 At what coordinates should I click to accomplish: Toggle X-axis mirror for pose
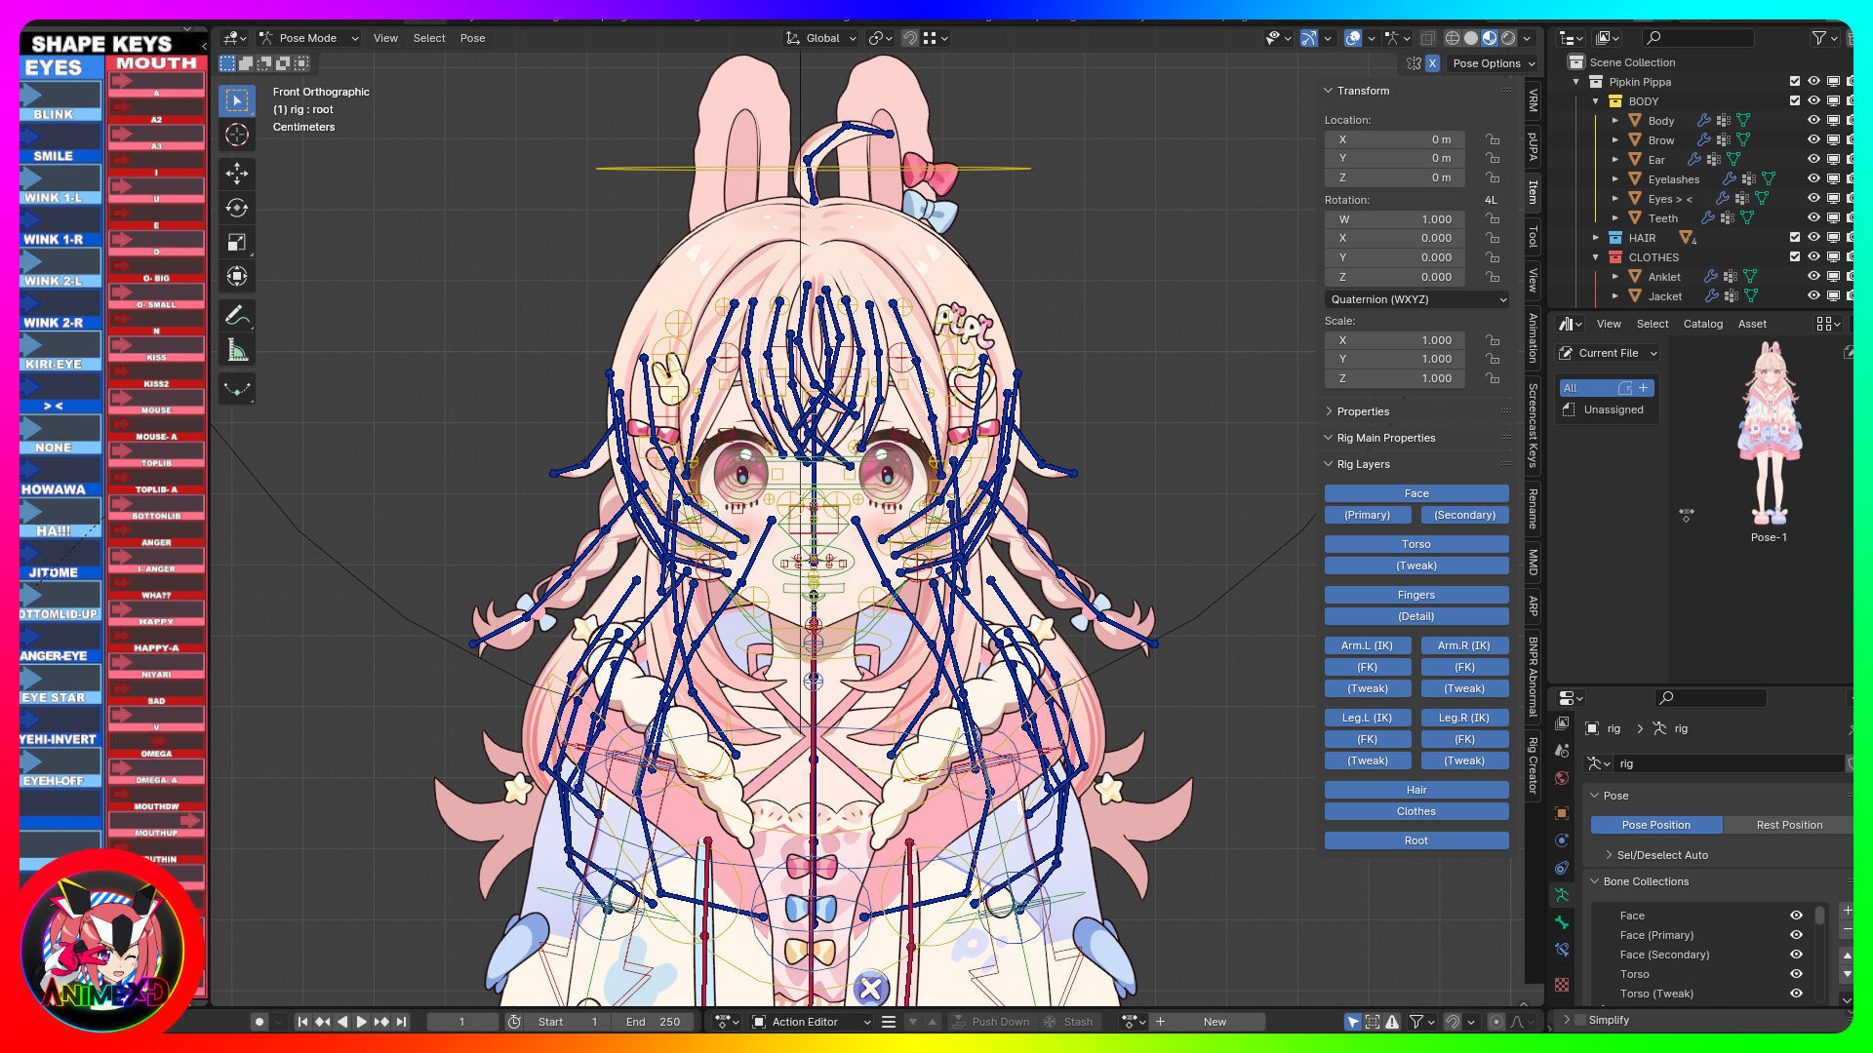click(x=1432, y=63)
